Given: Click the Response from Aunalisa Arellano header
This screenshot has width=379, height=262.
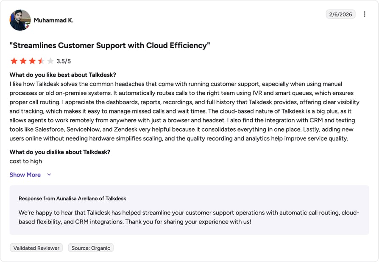Looking at the screenshot, I should pos(72,199).
